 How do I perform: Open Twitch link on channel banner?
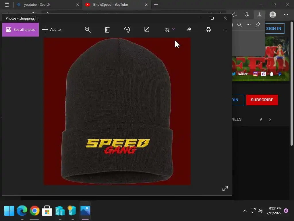tap(264, 74)
